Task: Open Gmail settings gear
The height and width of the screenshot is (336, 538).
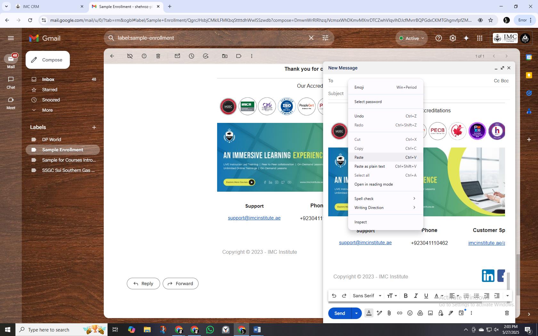Action: coord(452,38)
